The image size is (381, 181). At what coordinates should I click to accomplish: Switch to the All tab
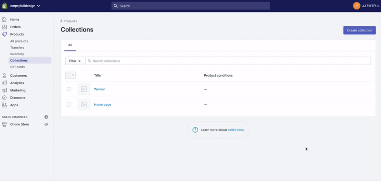70,45
